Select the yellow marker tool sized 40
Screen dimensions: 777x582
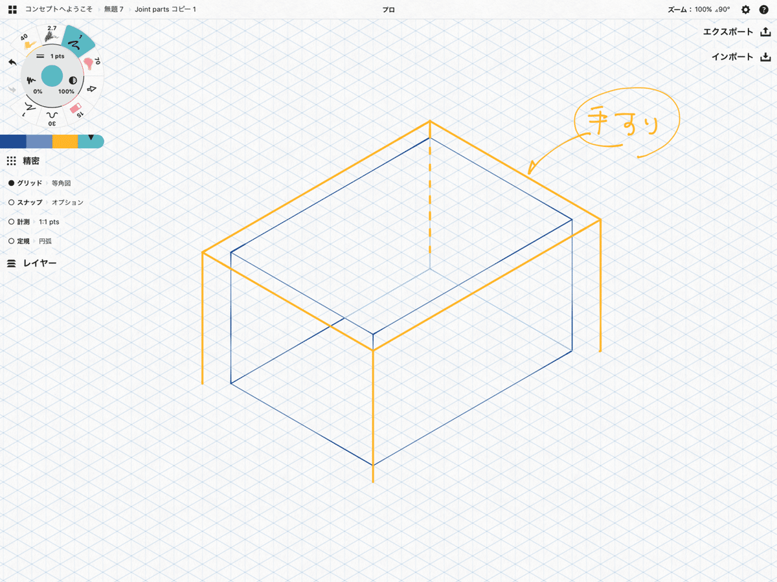point(28,43)
